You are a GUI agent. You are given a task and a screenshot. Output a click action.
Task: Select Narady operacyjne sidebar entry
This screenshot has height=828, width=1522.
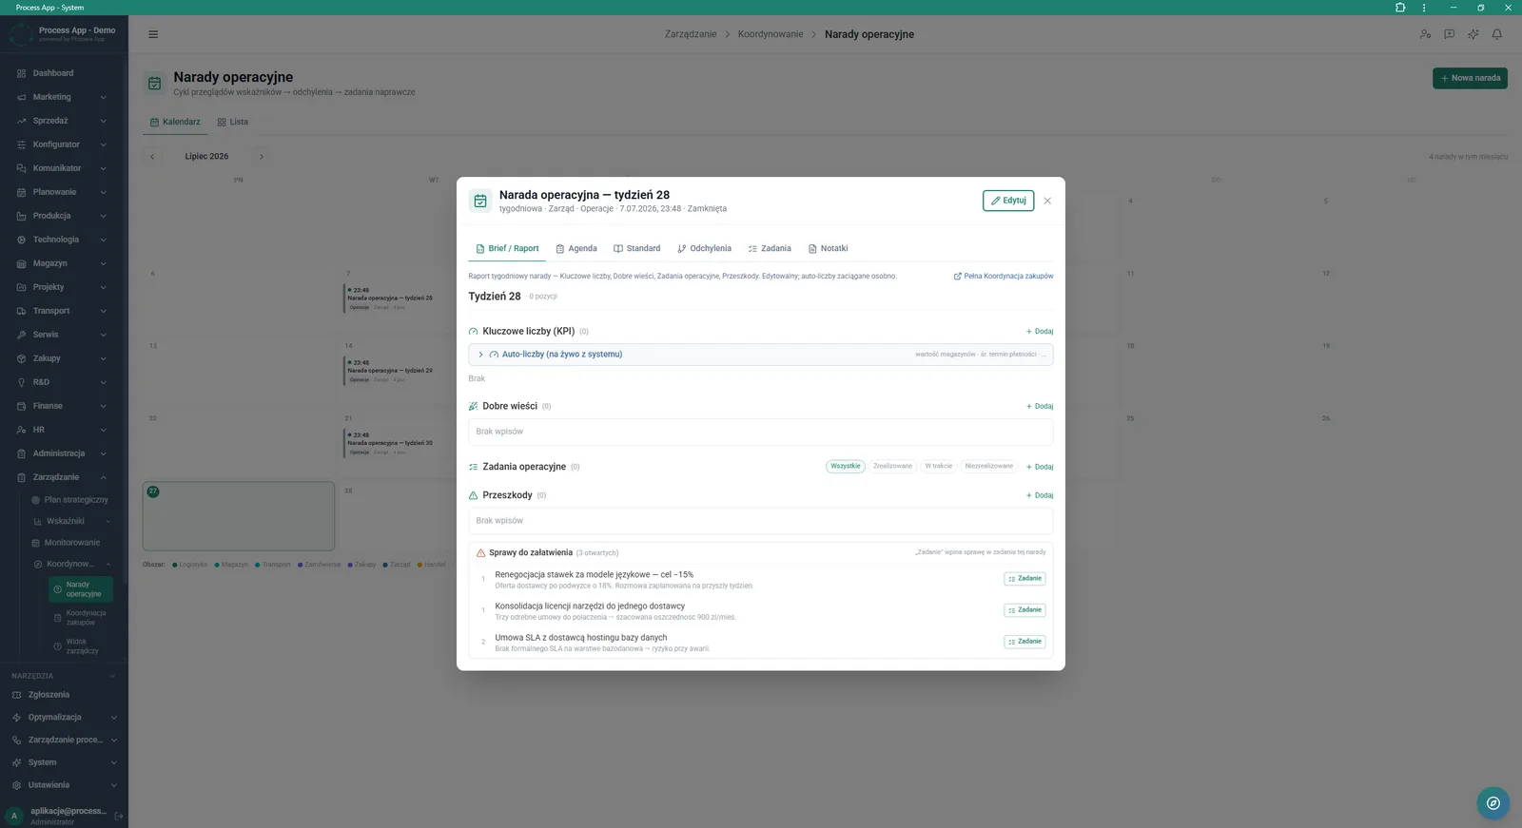[x=81, y=589]
